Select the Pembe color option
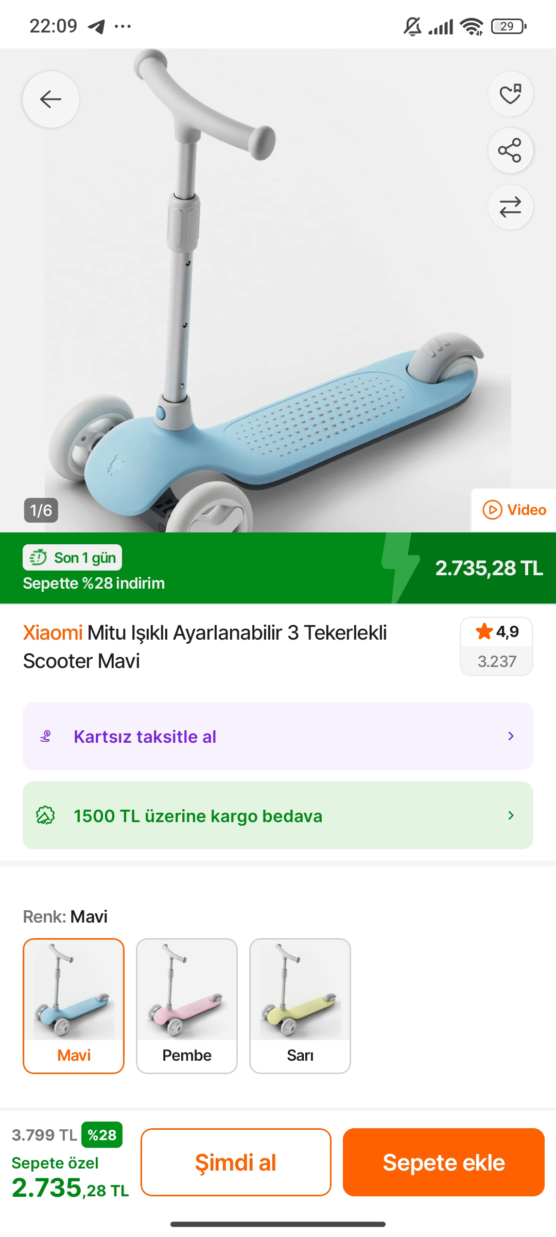 (x=187, y=1006)
